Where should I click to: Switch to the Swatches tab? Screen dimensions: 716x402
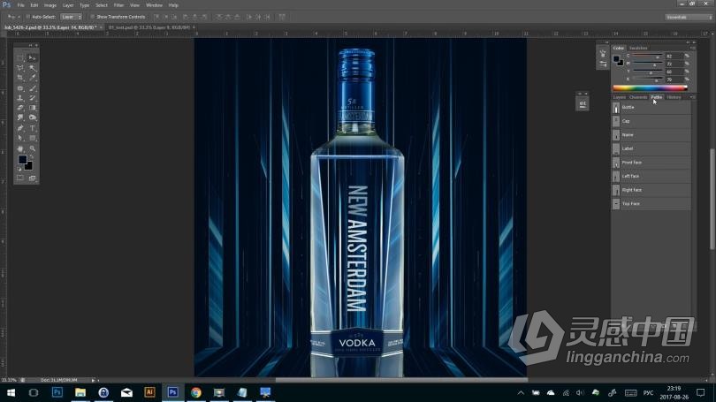click(x=638, y=48)
